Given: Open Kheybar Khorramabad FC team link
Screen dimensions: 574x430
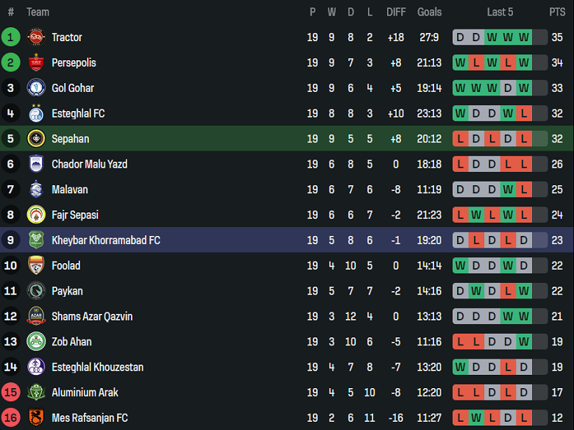Looking at the screenshot, I should tap(105, 240).
